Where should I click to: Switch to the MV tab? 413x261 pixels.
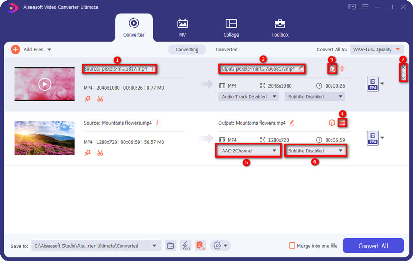click(x=183, y=28)
